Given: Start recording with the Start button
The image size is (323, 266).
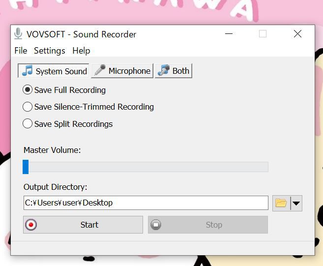Looking at the screenshot, I should click(x=83, y=225).
